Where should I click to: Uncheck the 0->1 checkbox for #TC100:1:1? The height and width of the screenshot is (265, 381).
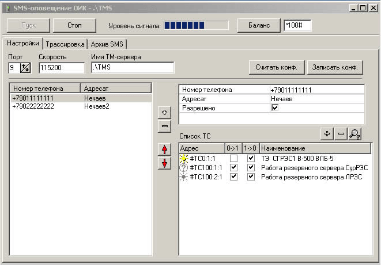[x=233, y=168]
